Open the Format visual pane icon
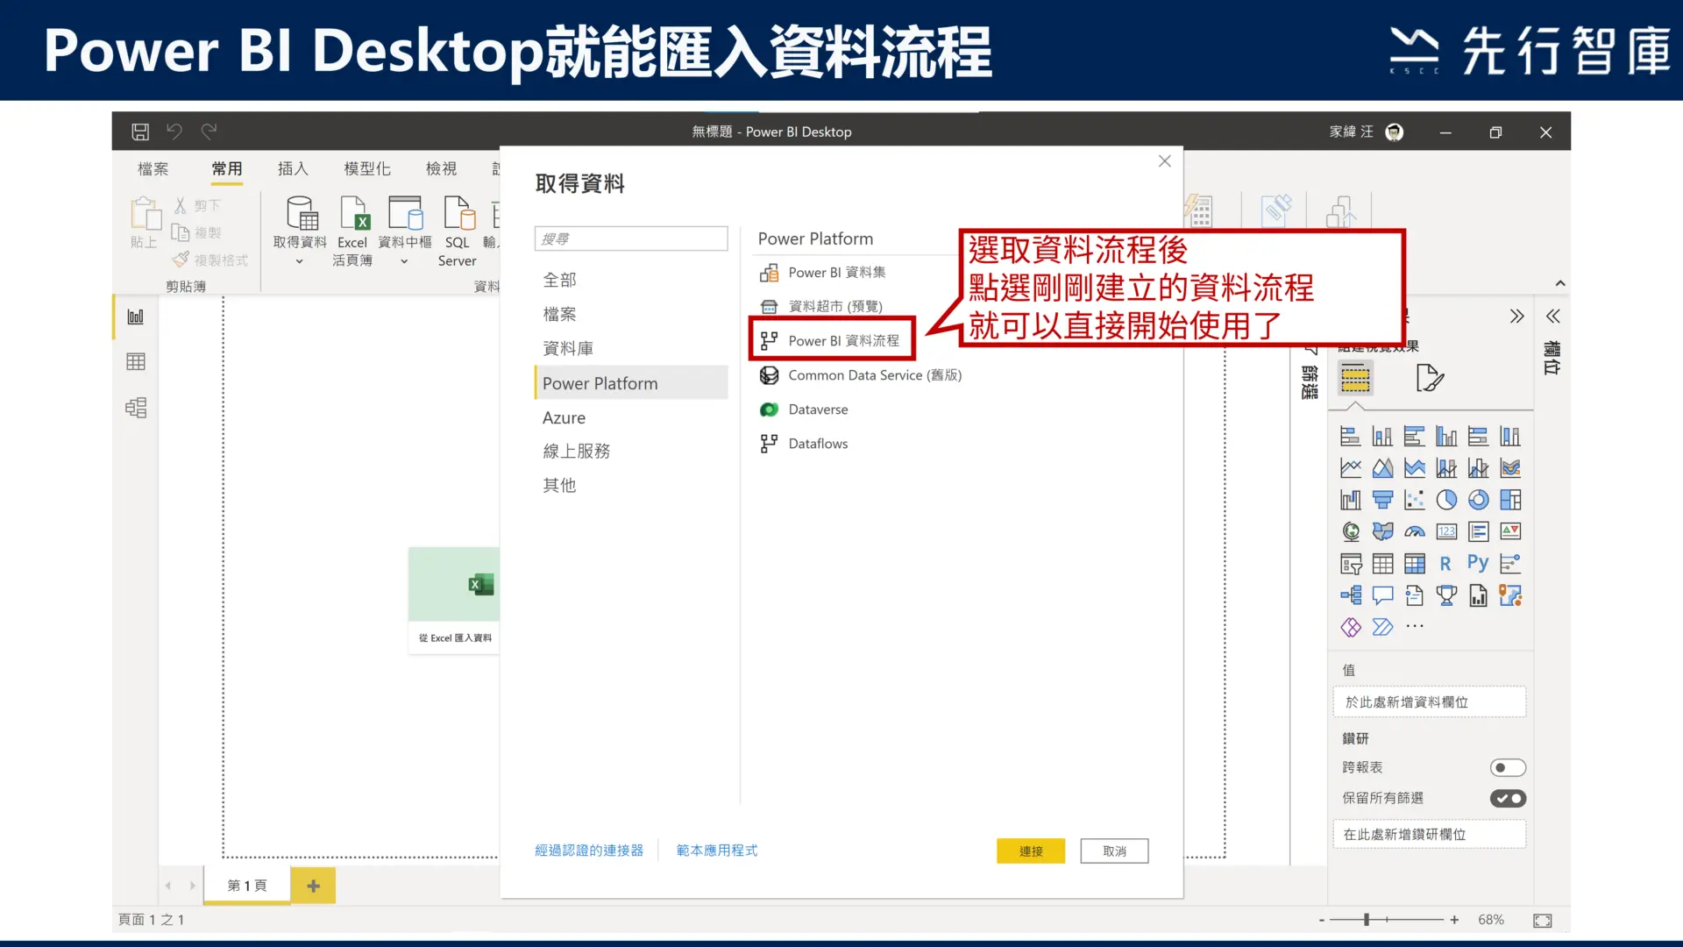Viewport: 1683px width, 947px height. [1429, 379]
